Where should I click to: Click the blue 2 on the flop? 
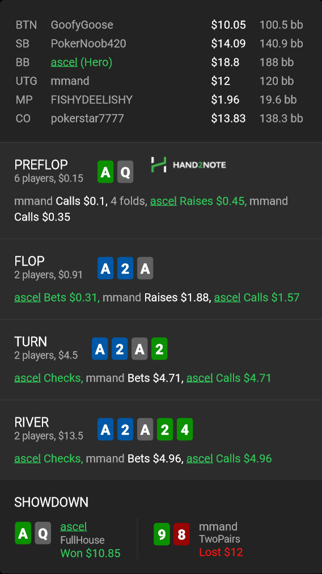125,268
